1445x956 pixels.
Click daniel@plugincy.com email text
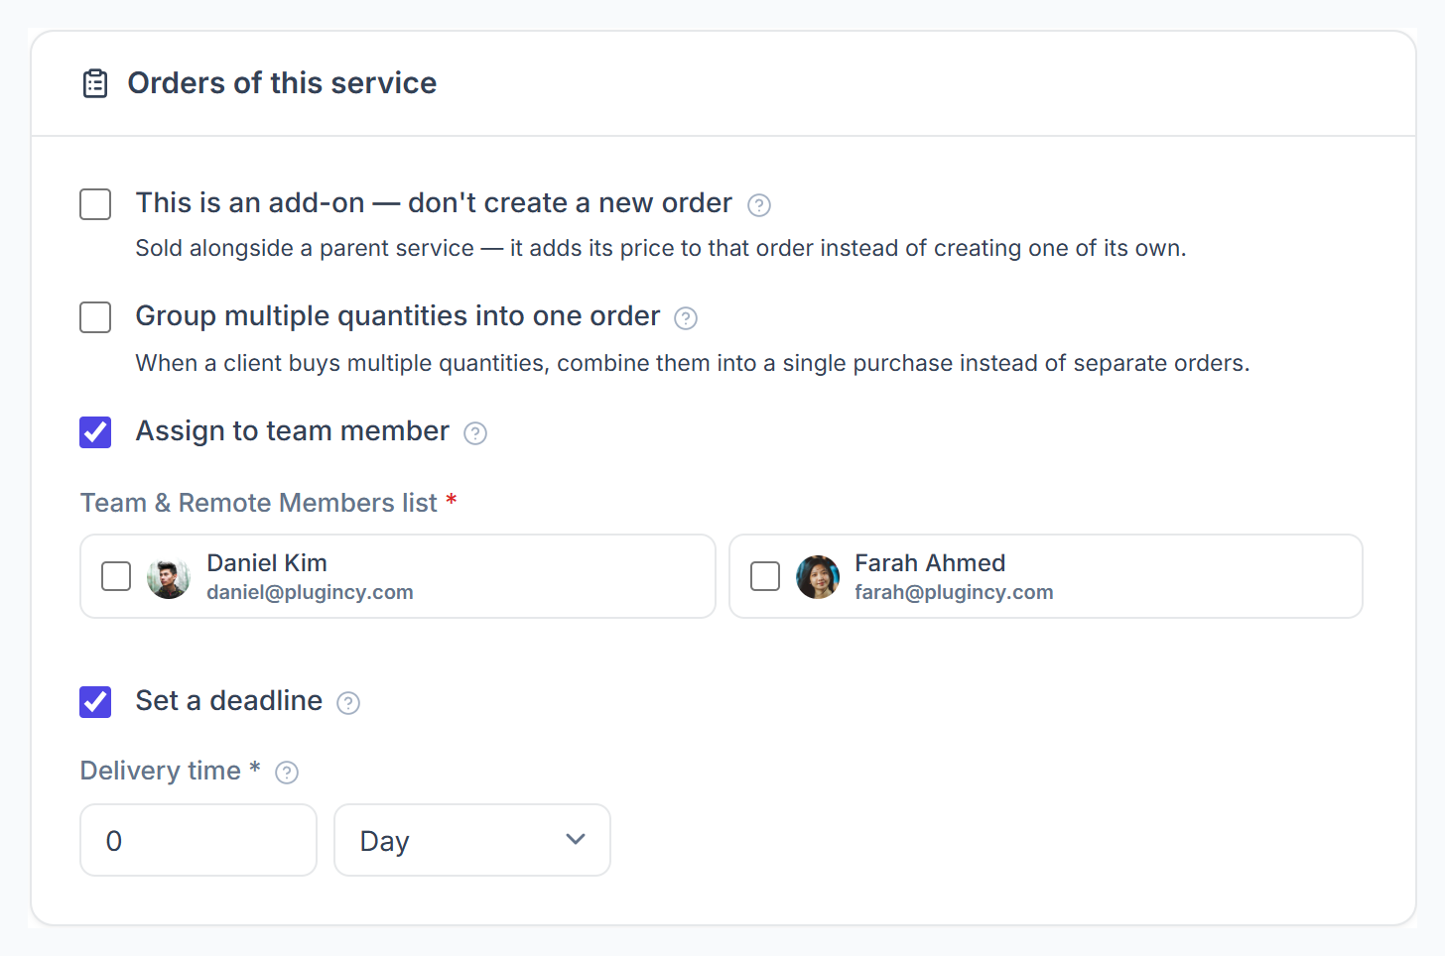click(310, 592)
